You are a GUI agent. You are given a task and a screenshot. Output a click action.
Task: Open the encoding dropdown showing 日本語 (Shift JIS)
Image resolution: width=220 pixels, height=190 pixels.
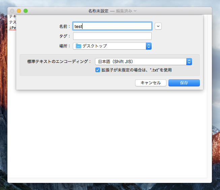(x=144, y=61)
